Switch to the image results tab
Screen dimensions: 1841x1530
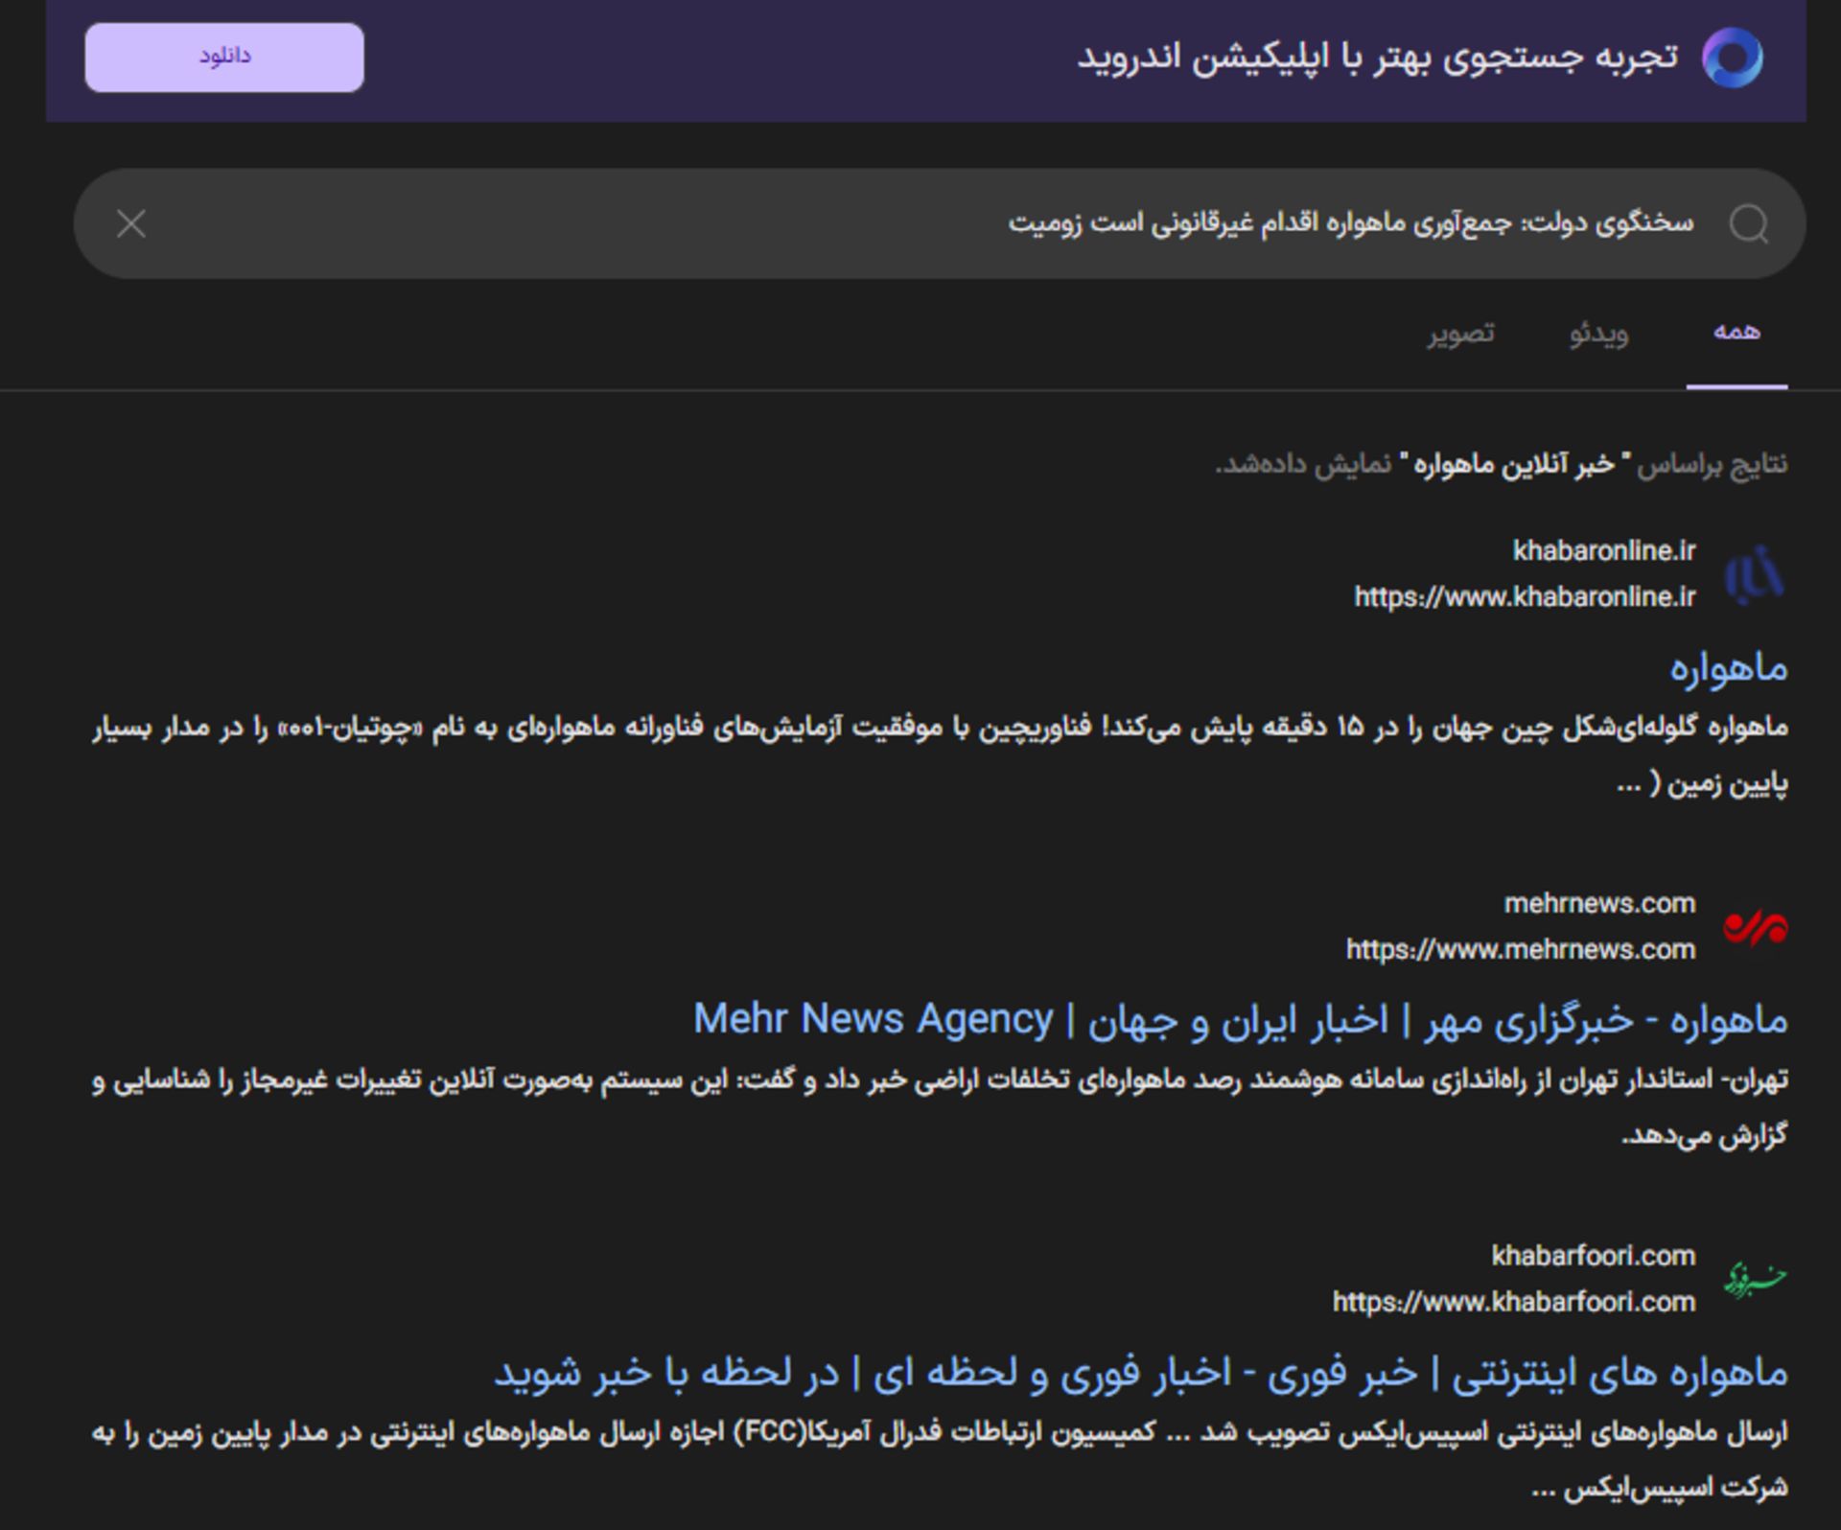(x=1460, y=334)
